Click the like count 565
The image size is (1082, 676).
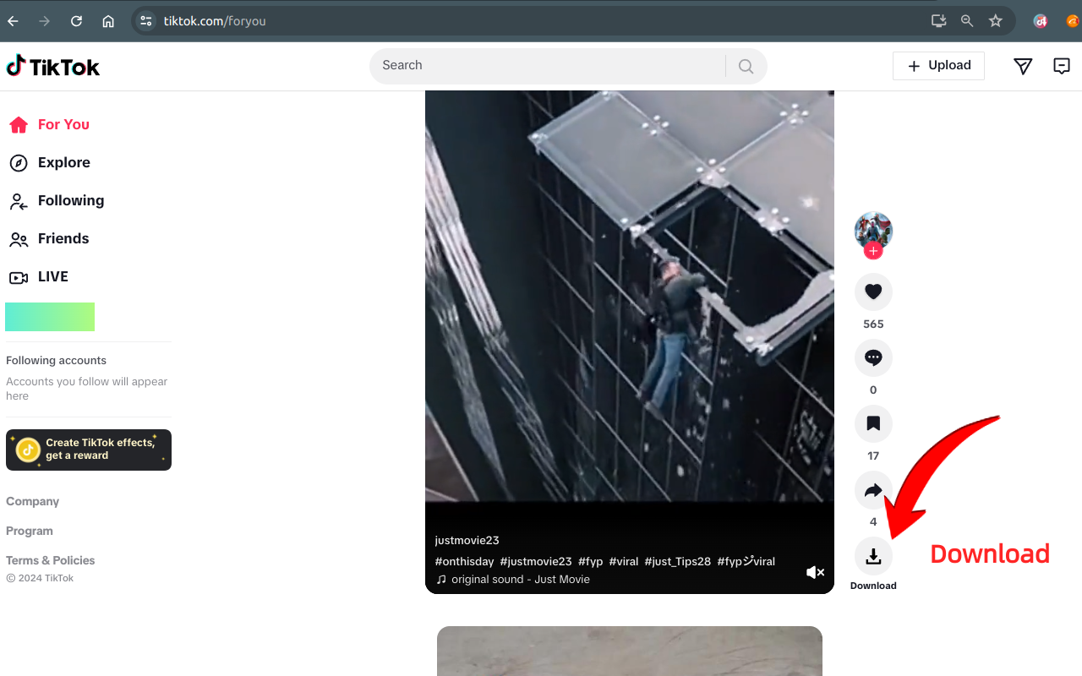pos(873,324)
